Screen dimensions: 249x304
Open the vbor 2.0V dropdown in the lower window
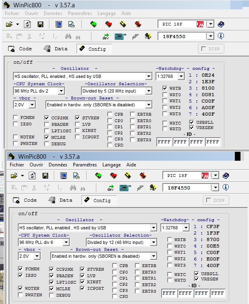(x=37, y=256)
